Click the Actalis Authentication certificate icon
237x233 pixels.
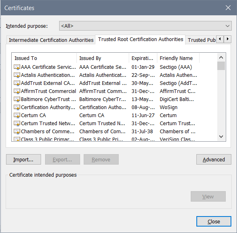coord(17,75)
